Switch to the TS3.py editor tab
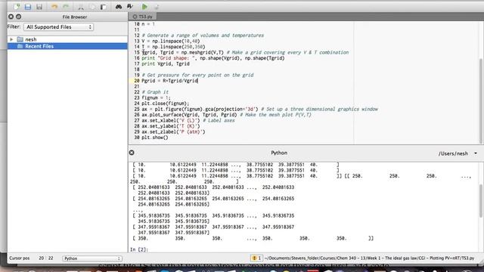This screenshot has width=484, height=272. pyautogui.click(x=146, y=17)
